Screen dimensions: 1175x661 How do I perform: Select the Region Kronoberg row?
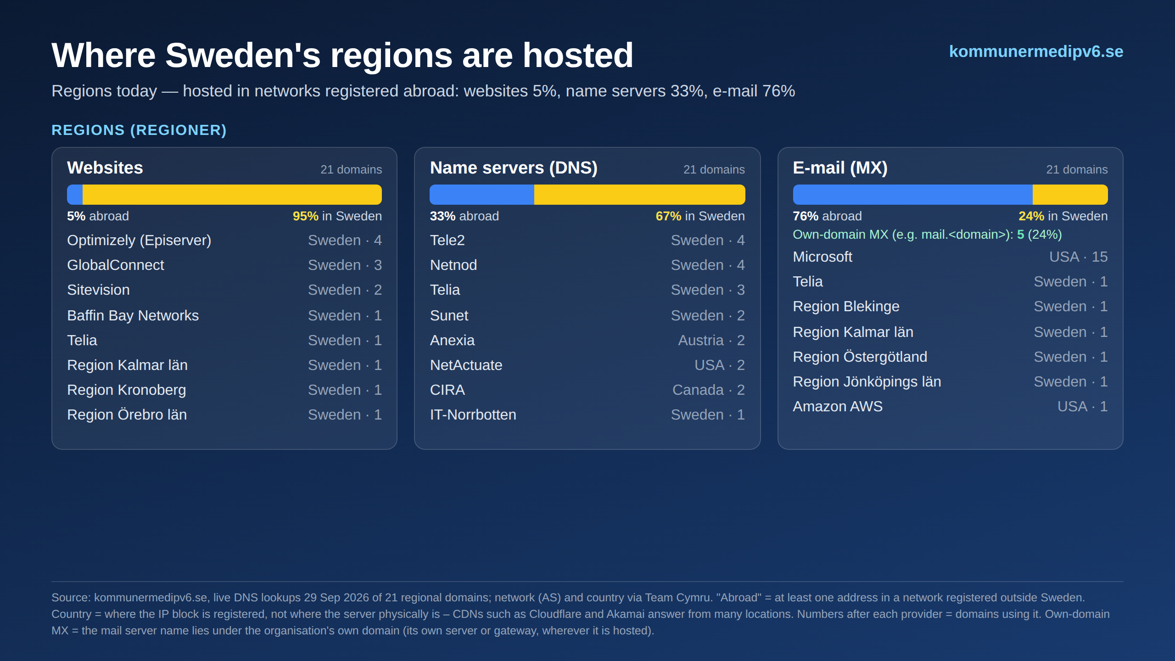pyautogui.click(x=224, y=390)
